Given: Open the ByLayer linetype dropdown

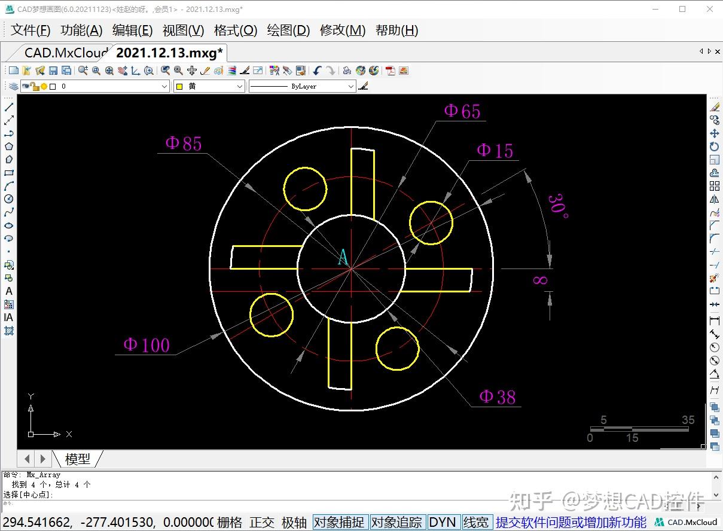Looking at the screenshot, I should 303,86.
